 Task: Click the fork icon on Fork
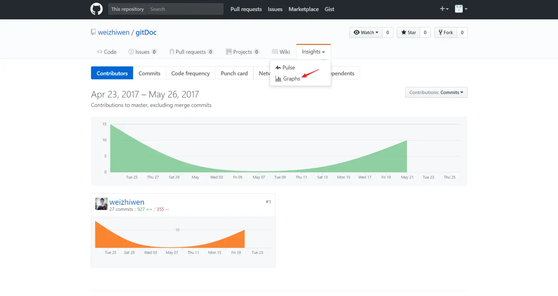click(x=440, y=32)
